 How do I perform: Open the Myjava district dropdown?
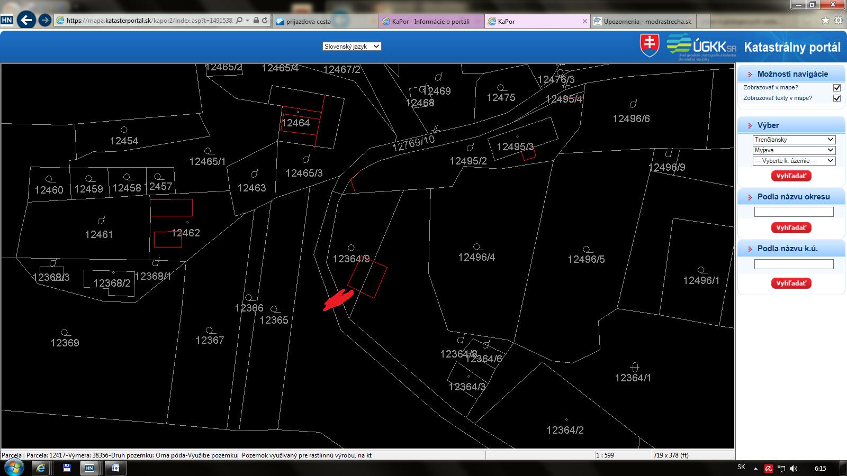[794, 150]
